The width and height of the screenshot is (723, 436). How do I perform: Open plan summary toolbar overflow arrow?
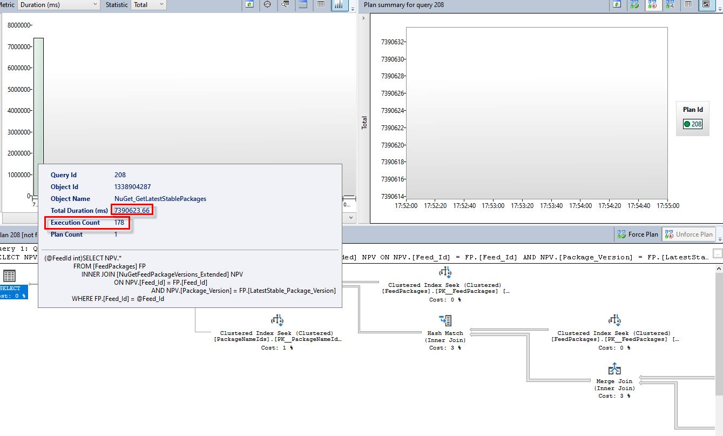pyautogui.click(x=719, y=9)
